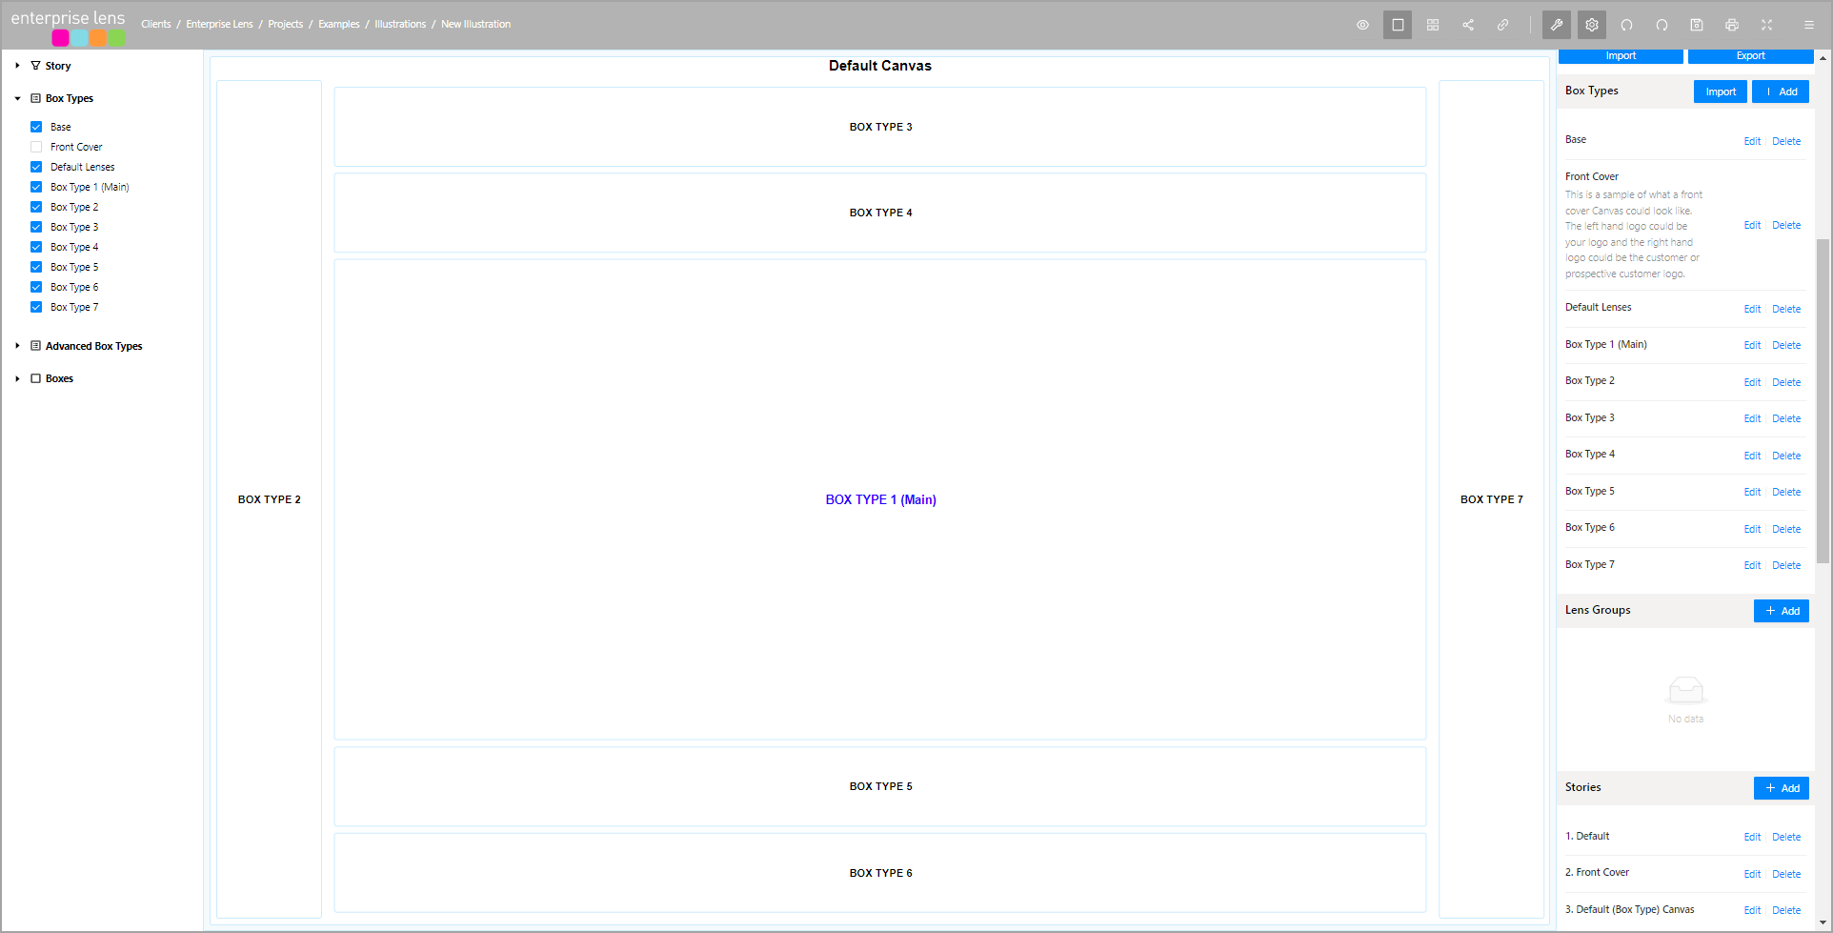Click Add button in Lens Groups

pos(1781,611)
